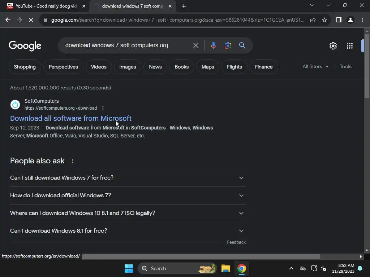This screenshot has width=370, height=277.
Task: Click the softcomputers.org URL breadcrumb
Action: click(x=61, y=108)
